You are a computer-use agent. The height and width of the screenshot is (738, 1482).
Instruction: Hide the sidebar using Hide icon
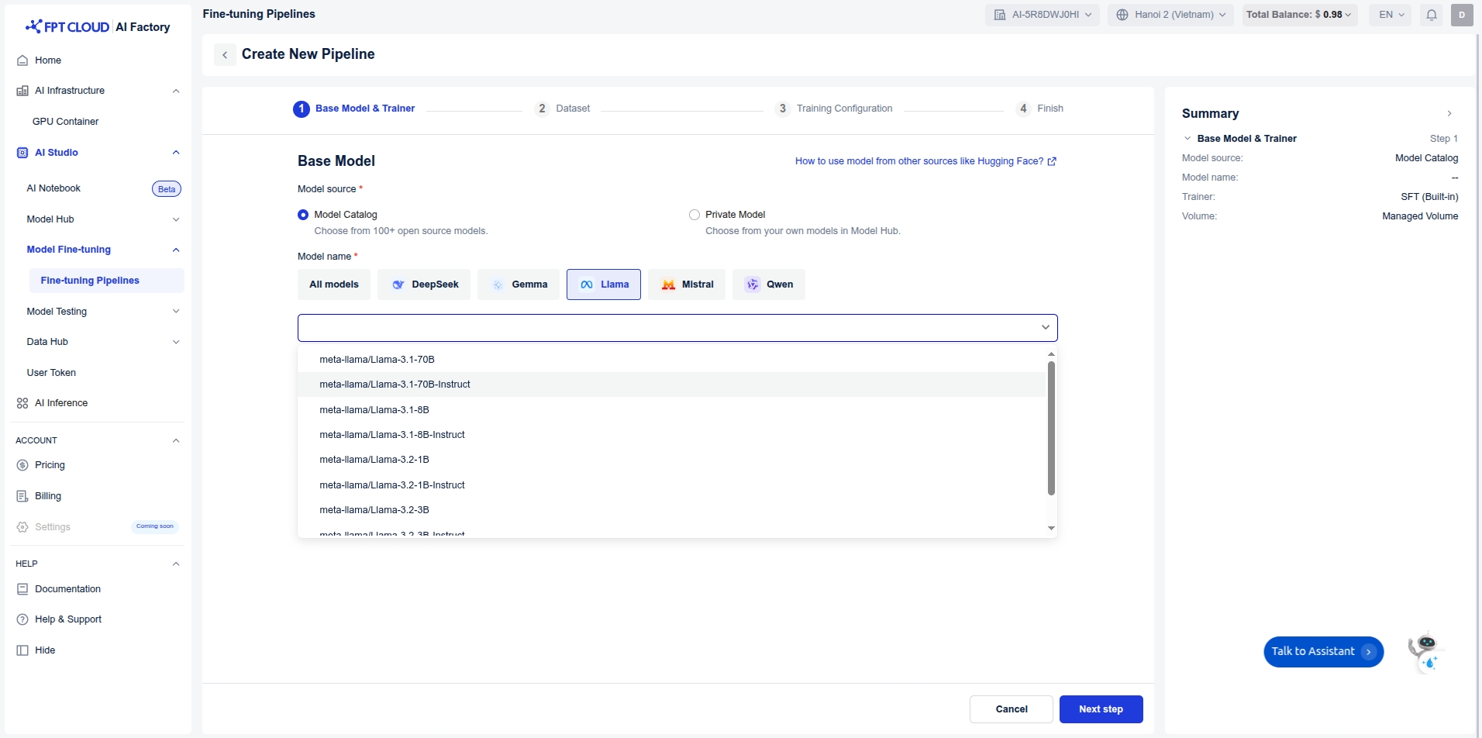click(x=22, y=650)
